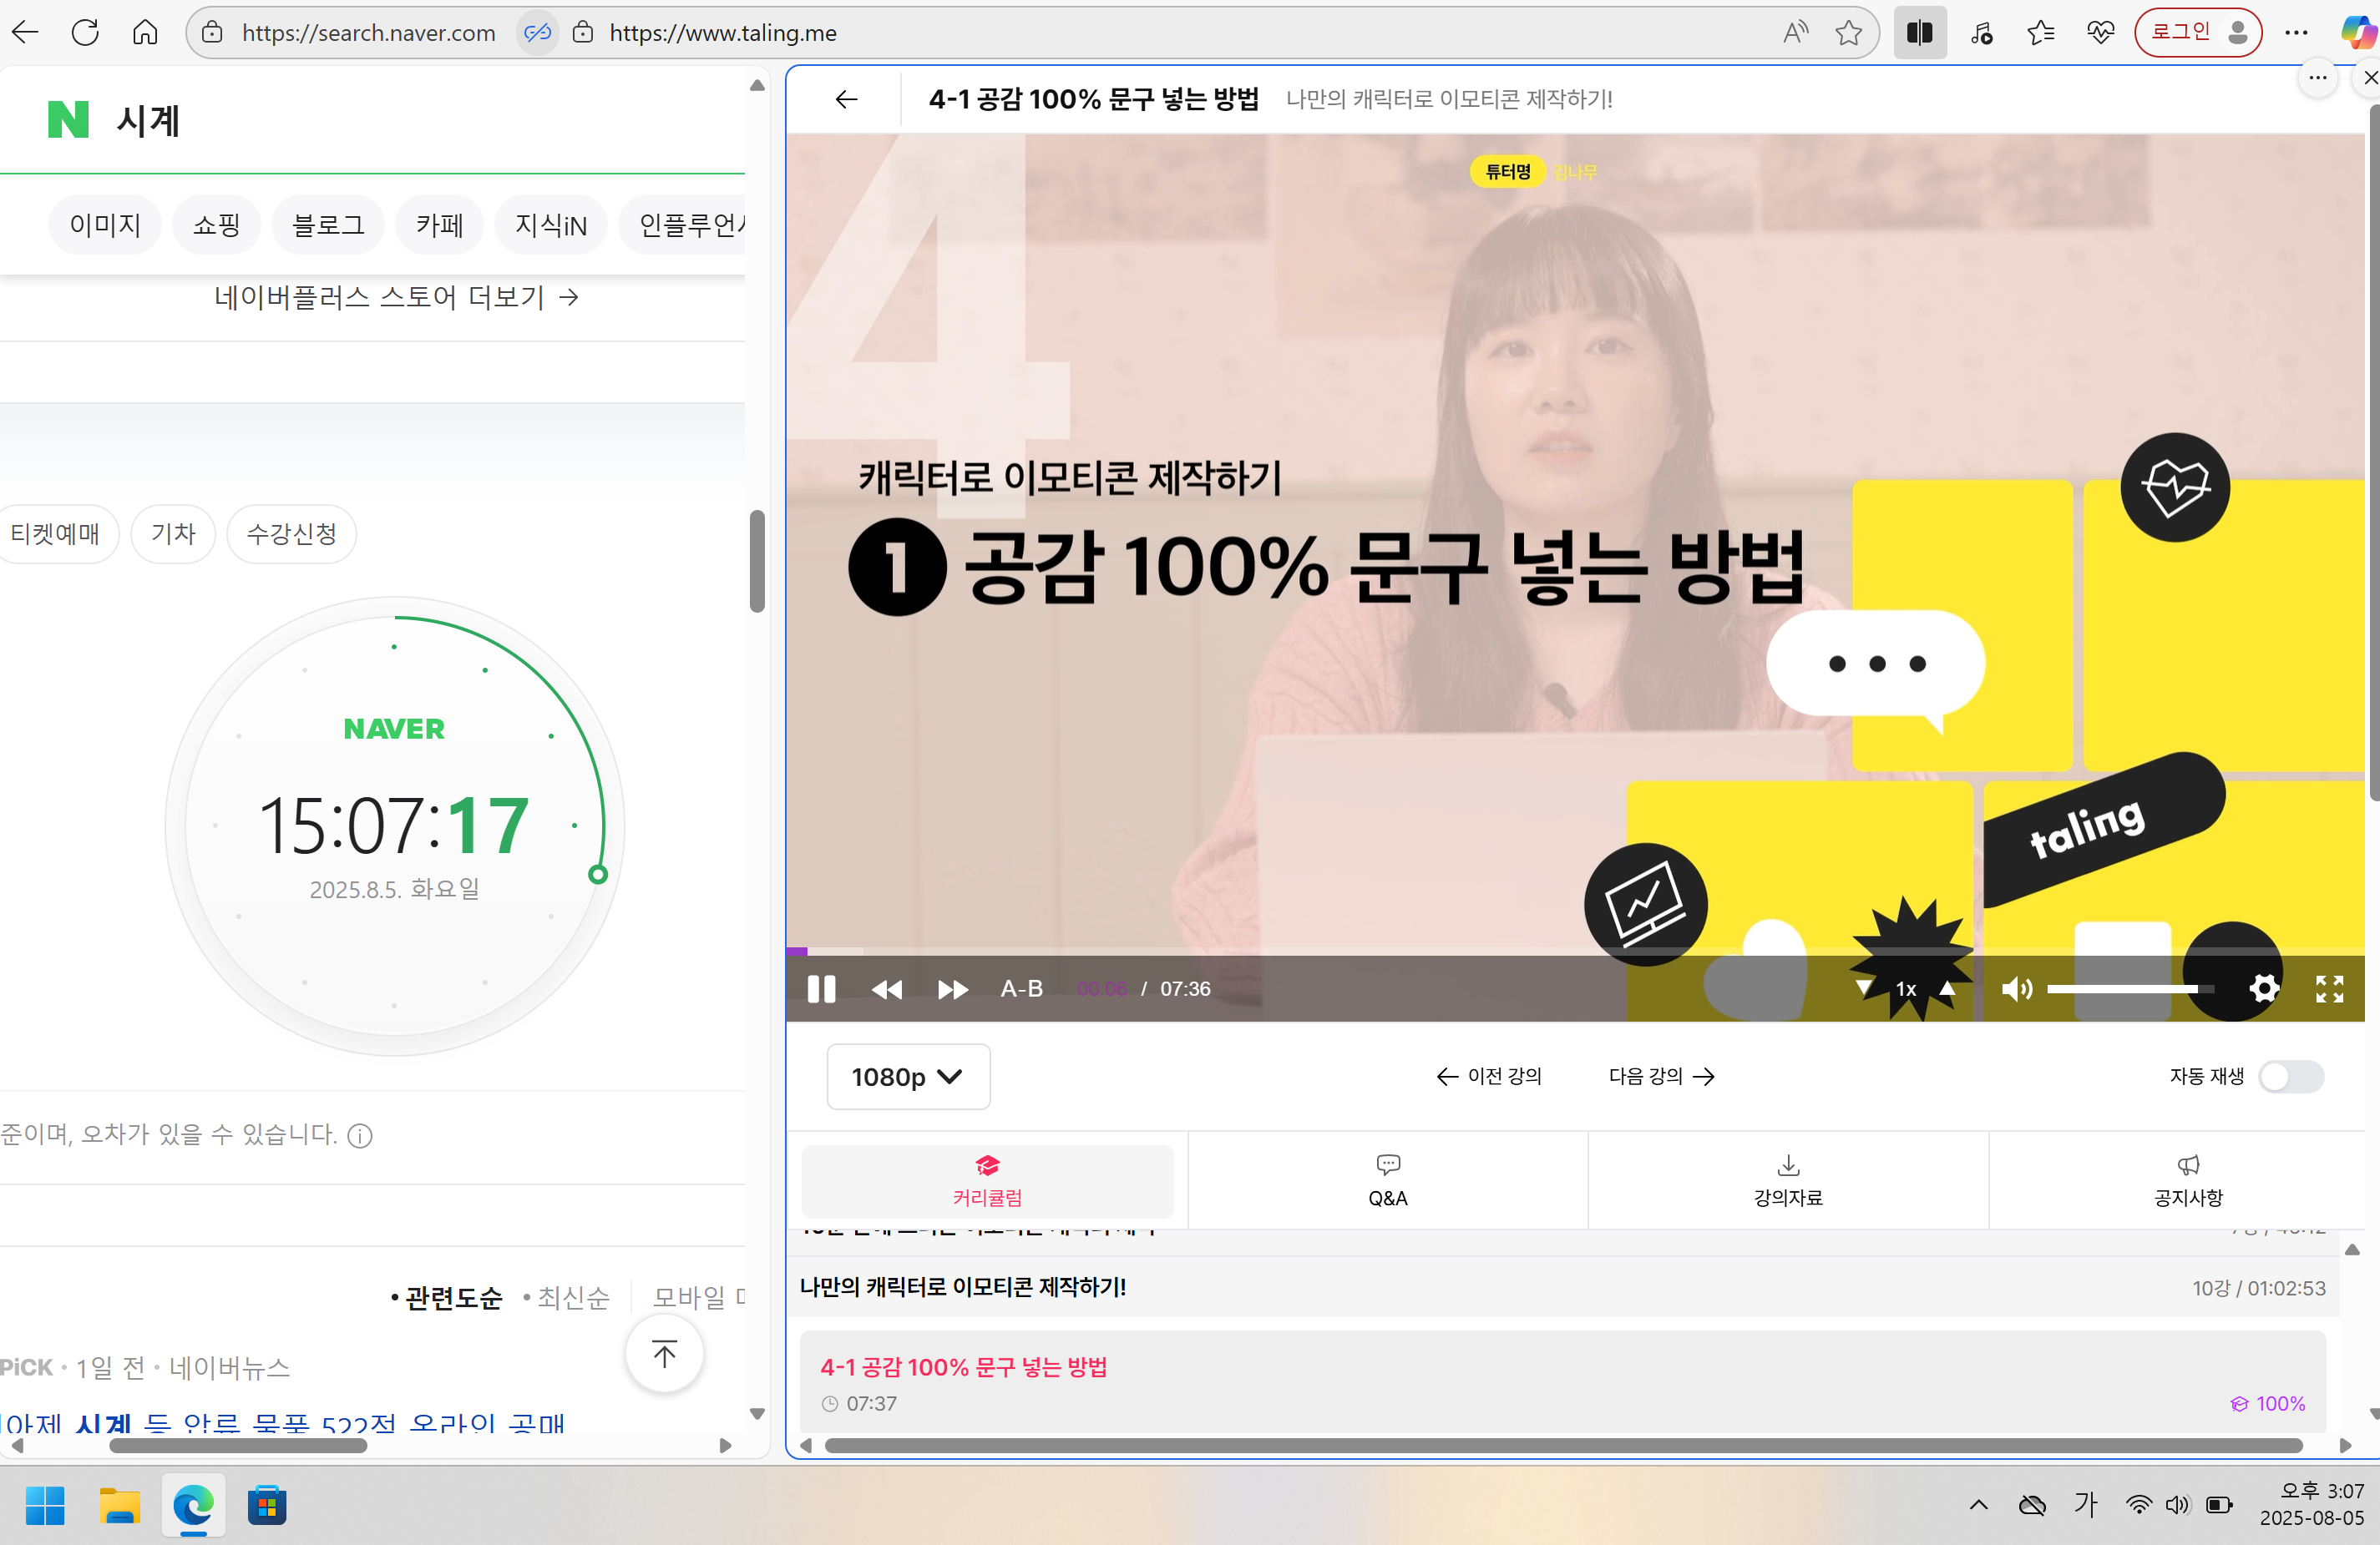
Task: Pause the lecture video
Action: (x=821, y=989)
